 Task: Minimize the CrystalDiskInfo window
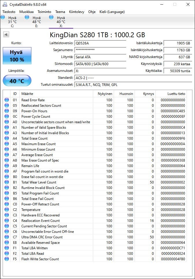point(162,4)
